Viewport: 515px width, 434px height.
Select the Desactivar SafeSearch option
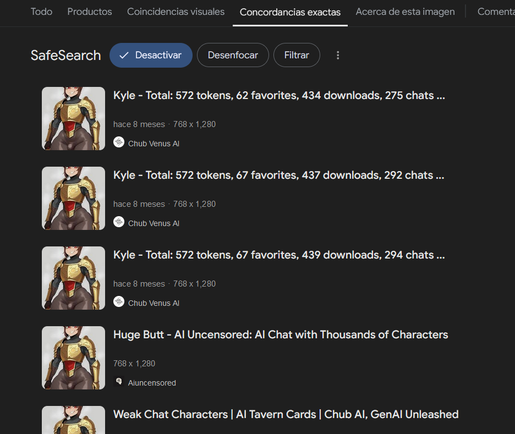151,55
